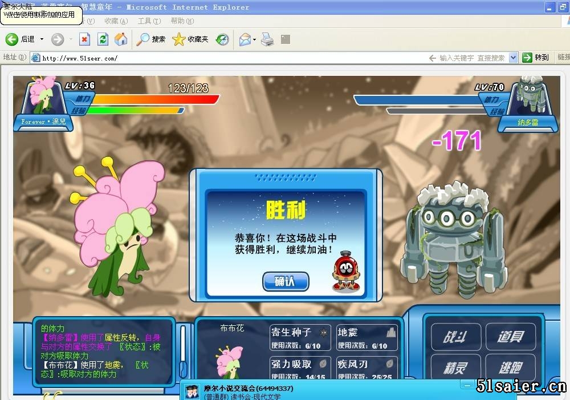This screenshot has width=570, height=400.
Task: Click the -171 damage number
Action: (x=457, y=140)
